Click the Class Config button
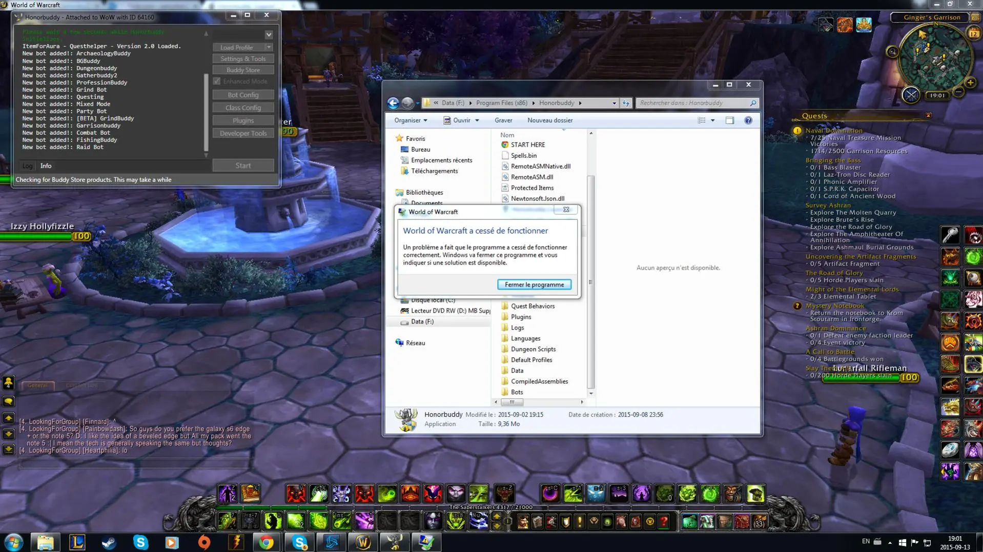983x552 pixels. (243, 108)
